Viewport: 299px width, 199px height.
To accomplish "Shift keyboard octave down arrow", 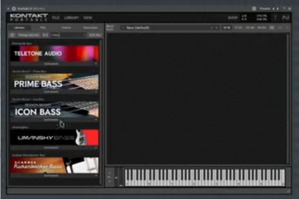I will point(109,182).
